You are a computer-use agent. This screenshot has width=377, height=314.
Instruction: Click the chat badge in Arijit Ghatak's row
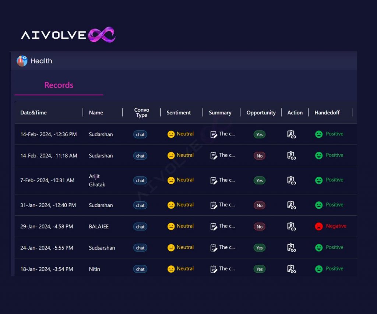(140, 181)
